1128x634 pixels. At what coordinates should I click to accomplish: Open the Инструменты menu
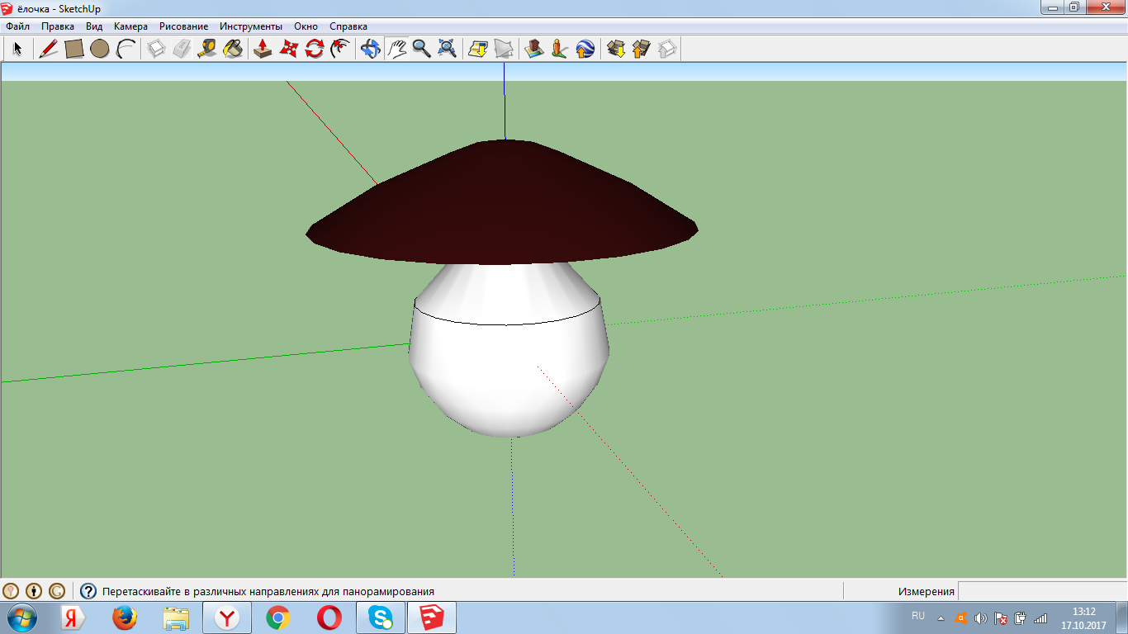tap(251, 26)
